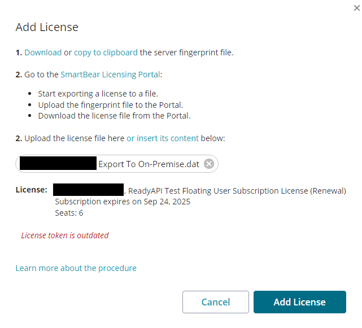Click the "Add License" dialog heading
Image resolution: width=362 pixels, height=328 pixels.
click(47, 27)
